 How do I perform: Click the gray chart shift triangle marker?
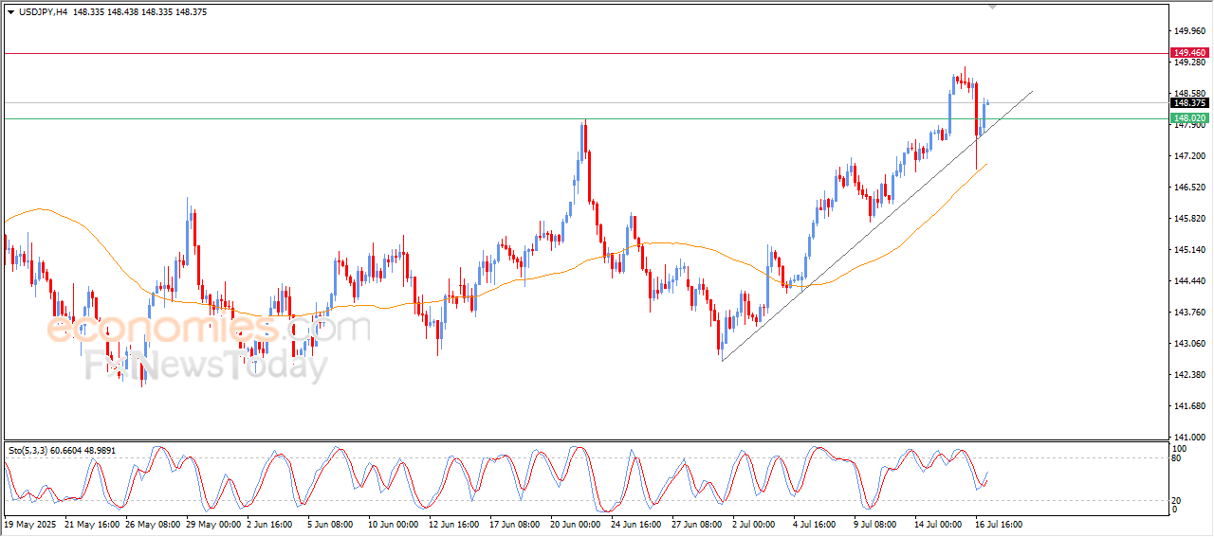point(993,7)
